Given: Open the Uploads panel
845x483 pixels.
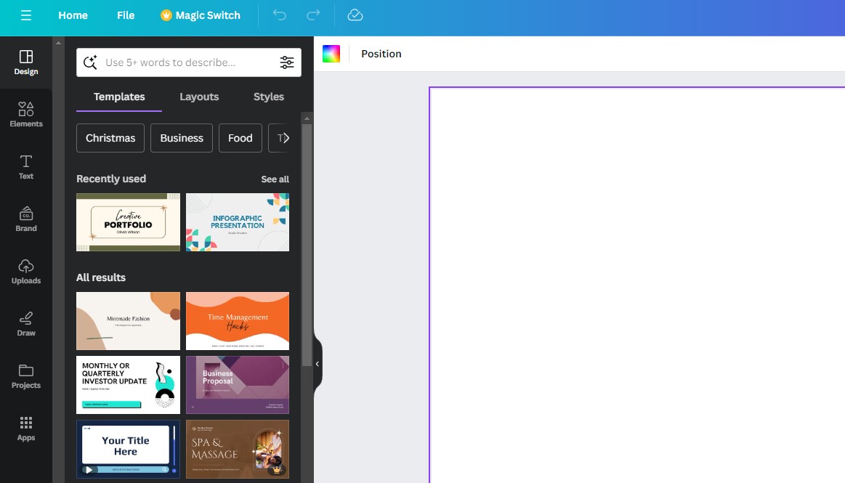Looking at the screenshot, I should (x=26, y=272).
